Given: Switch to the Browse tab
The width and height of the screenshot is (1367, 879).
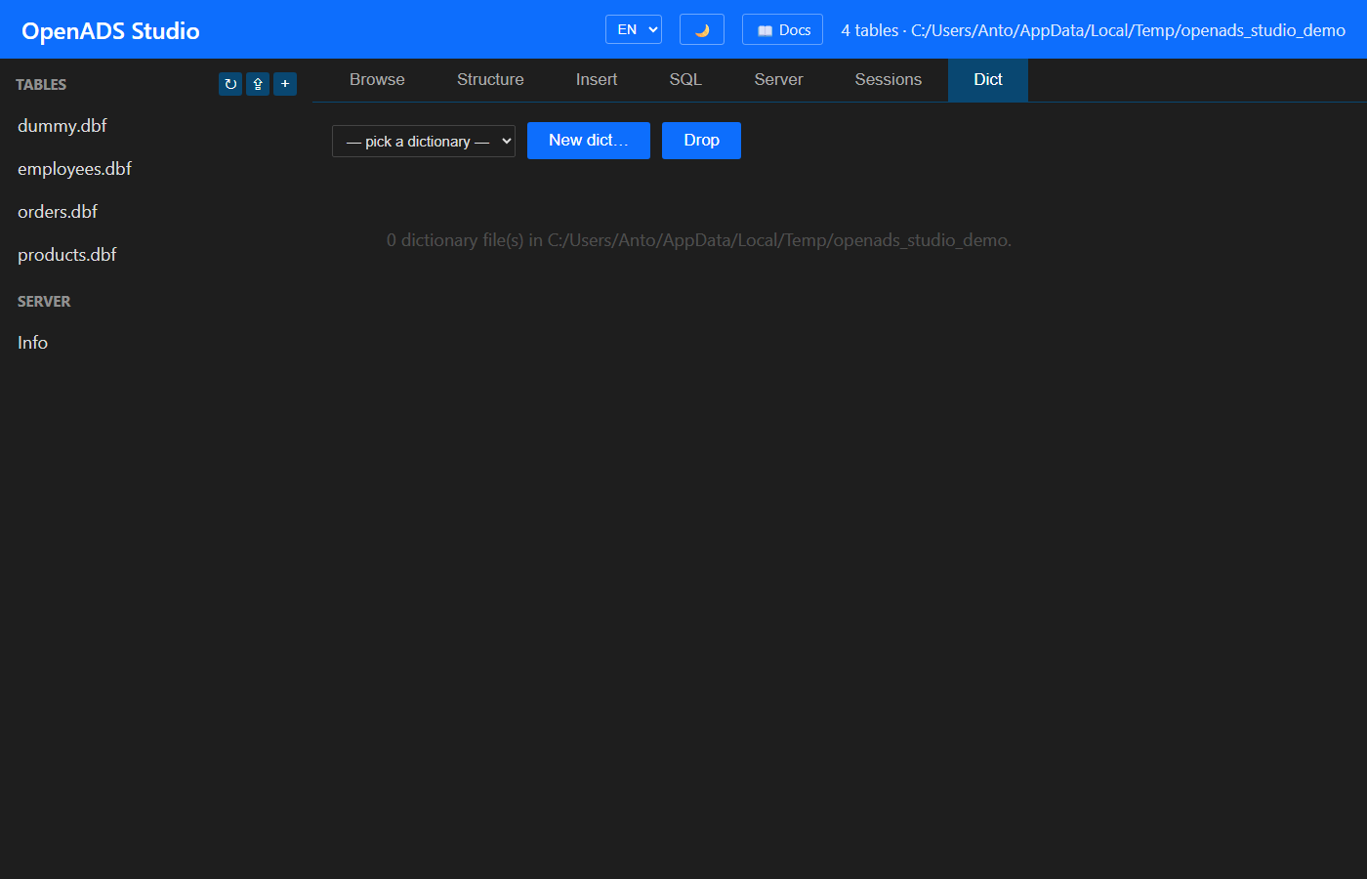Looking at the screenshot, I should 377,80.
